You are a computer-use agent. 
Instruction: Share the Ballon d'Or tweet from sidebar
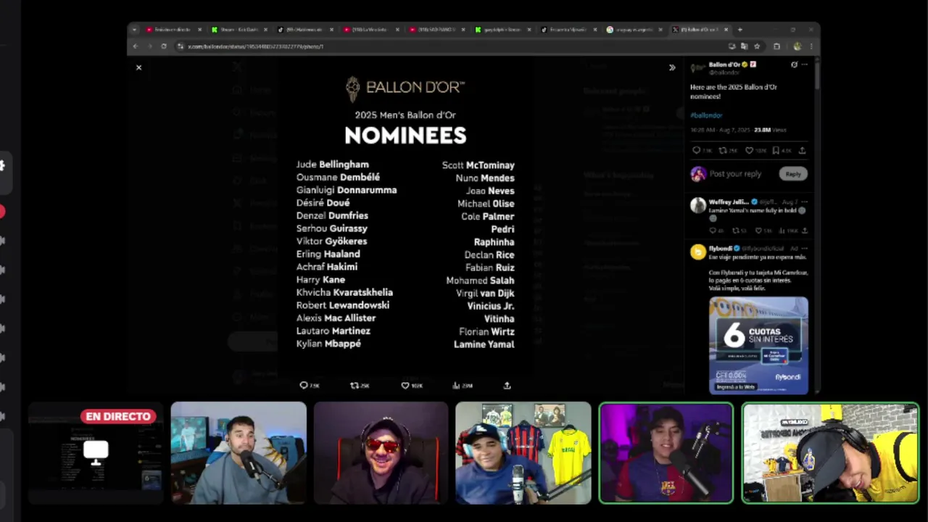(x=802, y=151)
